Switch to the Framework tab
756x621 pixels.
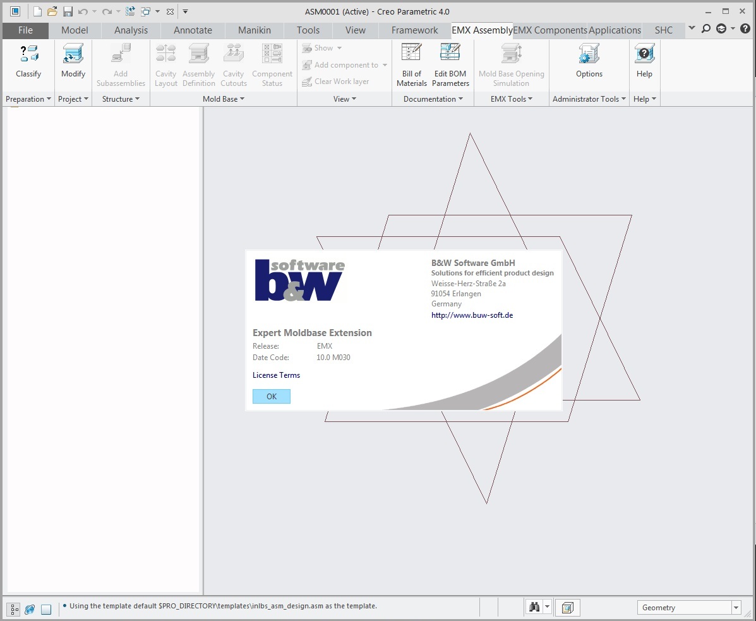pyautogui.click(x=415, y=30)
